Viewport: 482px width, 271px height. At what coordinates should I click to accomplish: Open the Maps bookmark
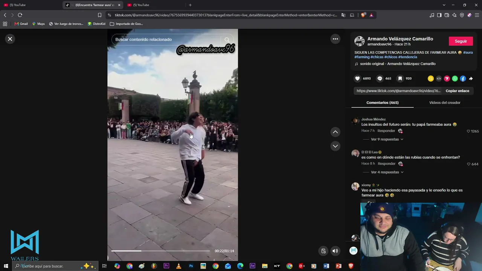tap(38, 24)
